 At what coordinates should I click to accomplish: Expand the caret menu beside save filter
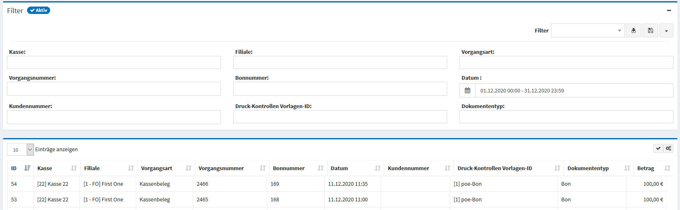tap(666, 31)
